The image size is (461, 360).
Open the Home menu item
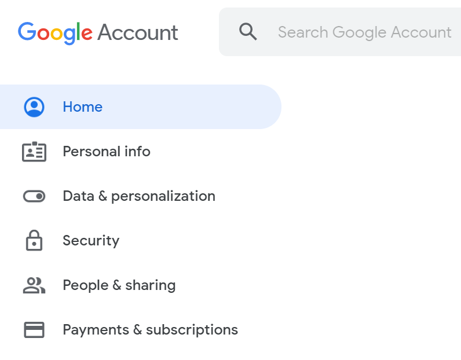point(82,107)
